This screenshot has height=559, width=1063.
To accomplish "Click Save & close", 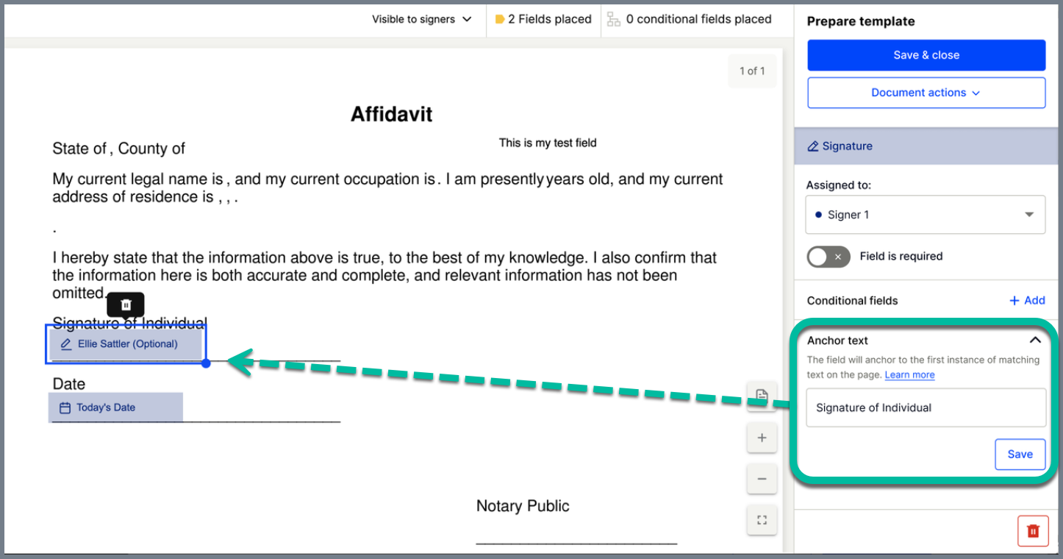I will tap(926, 54).
